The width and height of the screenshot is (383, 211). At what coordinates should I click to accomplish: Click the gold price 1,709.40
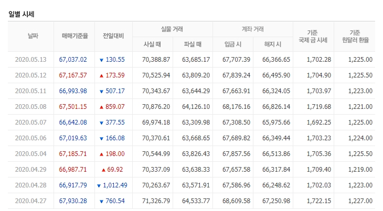coord(319,170)
